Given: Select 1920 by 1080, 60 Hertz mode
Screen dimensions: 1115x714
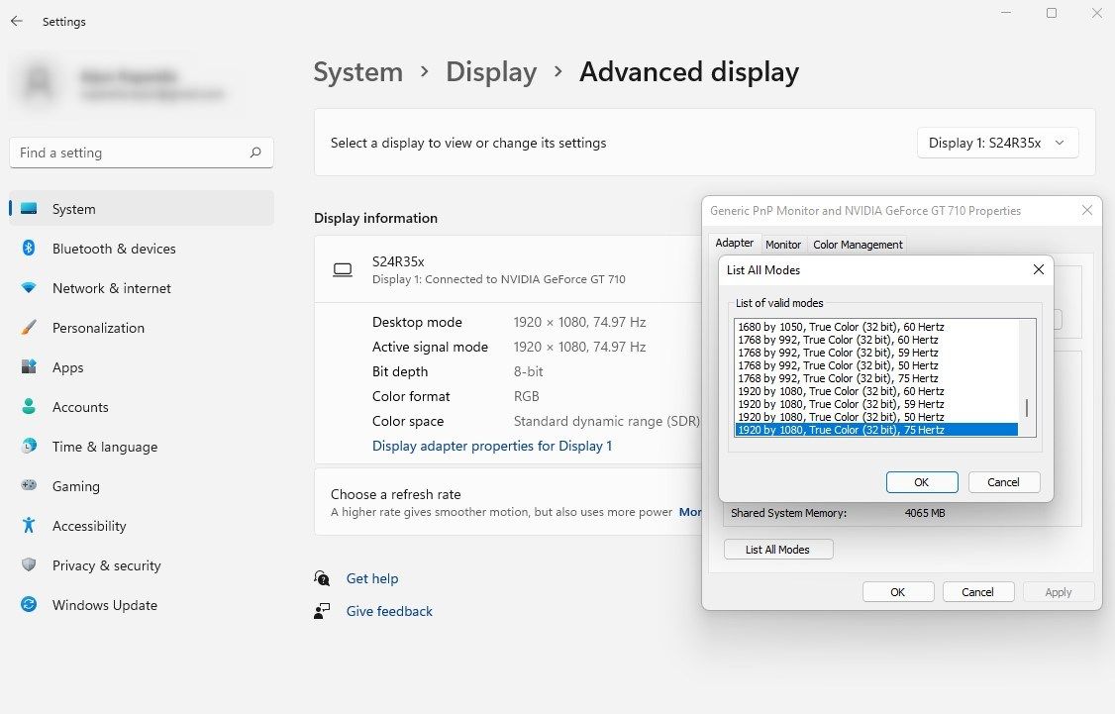Looking at the screenshot, I should 876,391.
